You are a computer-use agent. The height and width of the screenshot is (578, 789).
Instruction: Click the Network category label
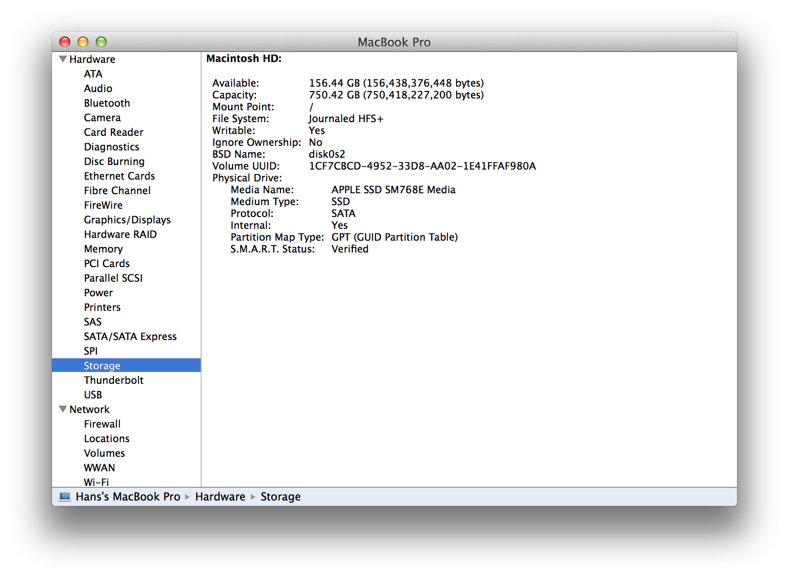pyautogui.click(x=89, y=409)
